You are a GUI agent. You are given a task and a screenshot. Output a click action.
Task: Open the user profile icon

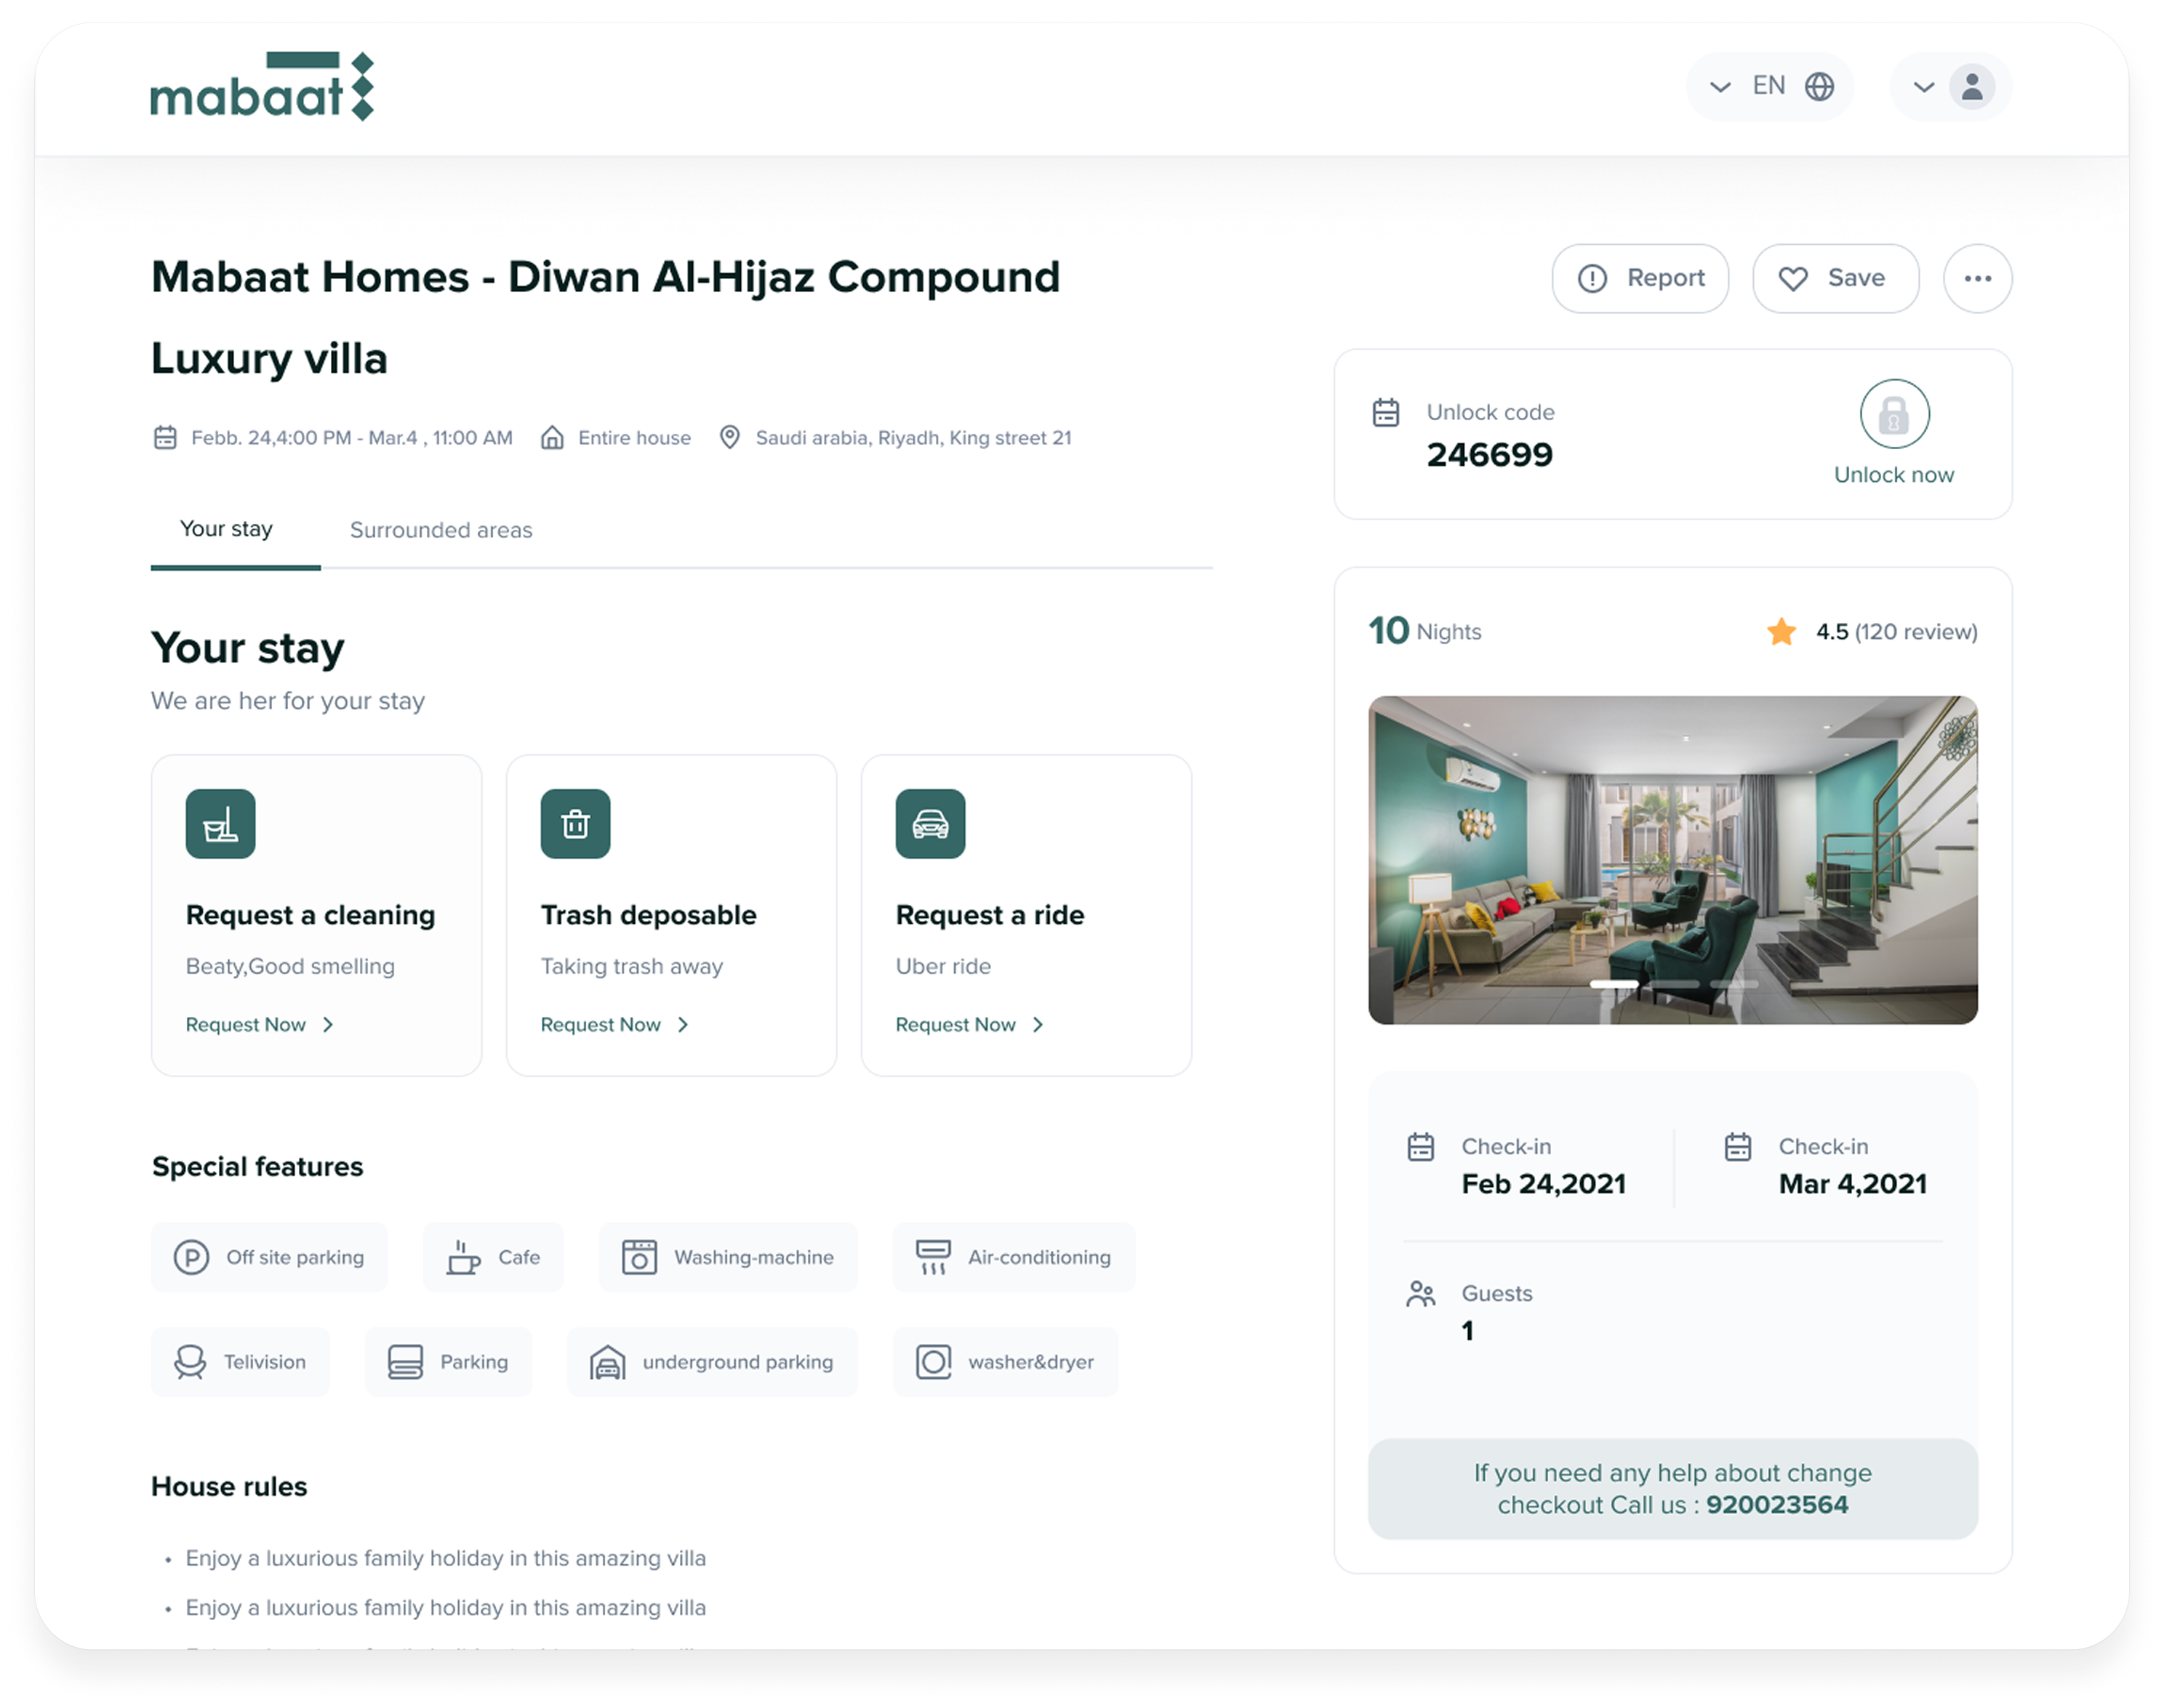click(x=1970, y=88)
